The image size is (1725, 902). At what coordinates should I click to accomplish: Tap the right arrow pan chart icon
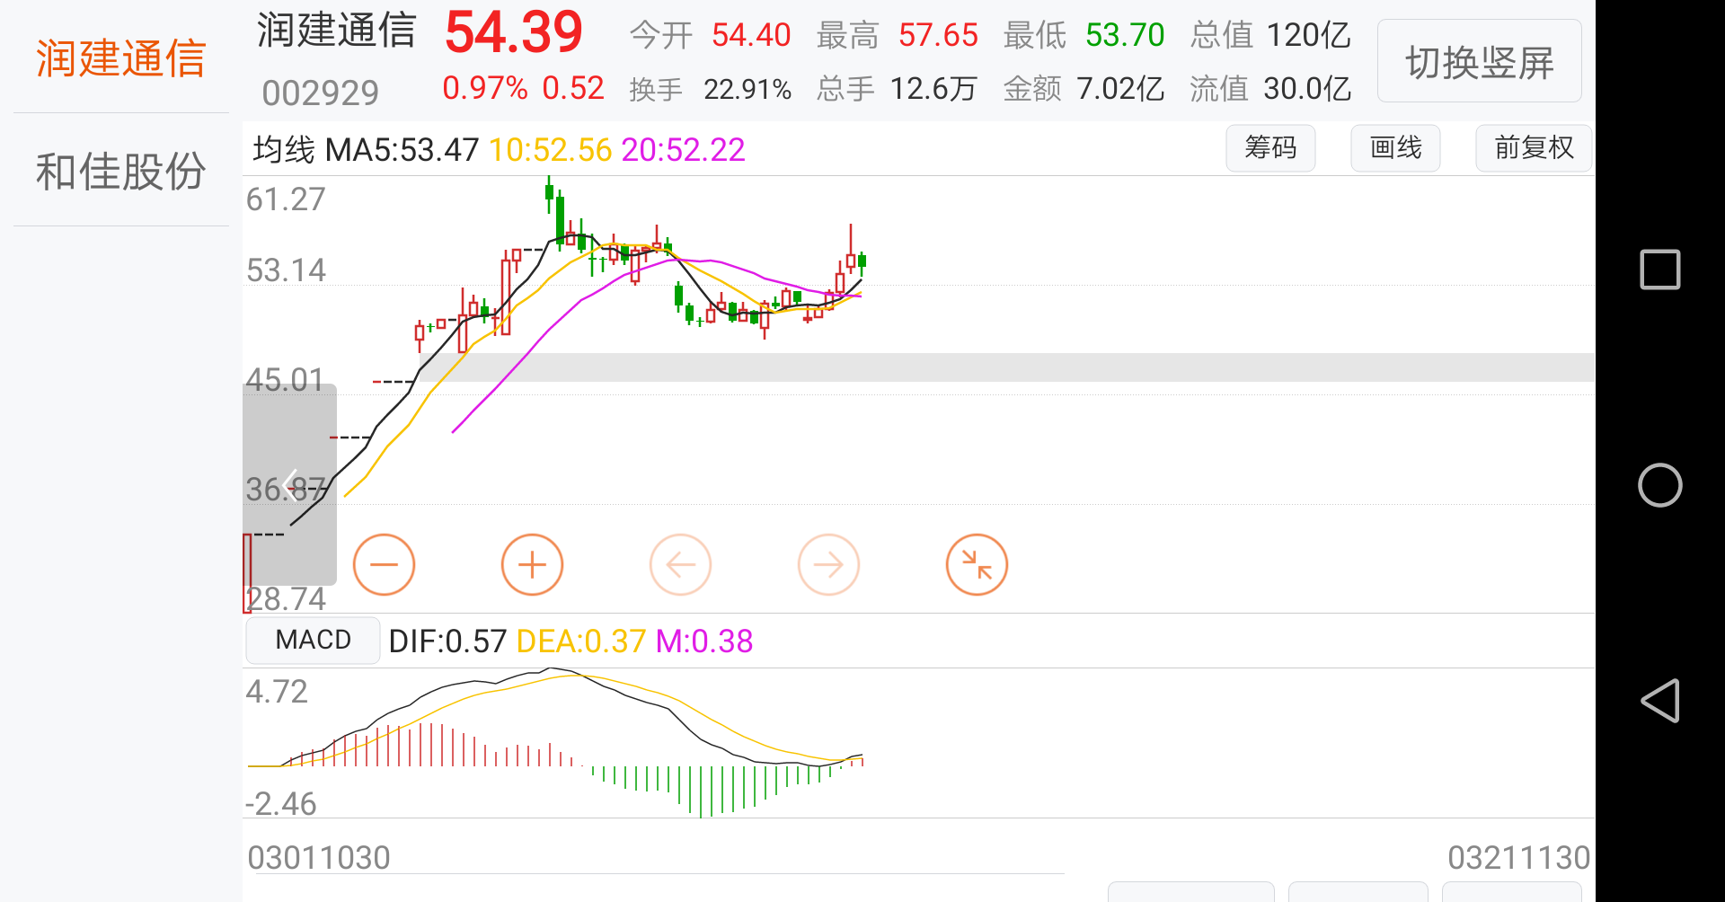pyautogui.click(x=828, y=564)
